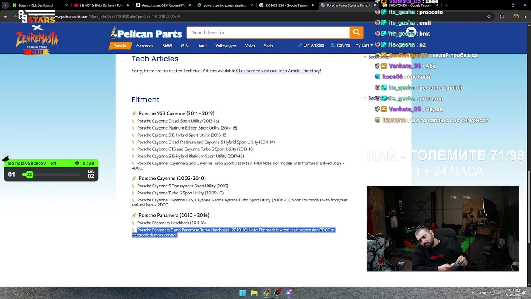Click the page vertical scrollbar thumb
Screen dimensions: 531x299
tap(529, 207)
